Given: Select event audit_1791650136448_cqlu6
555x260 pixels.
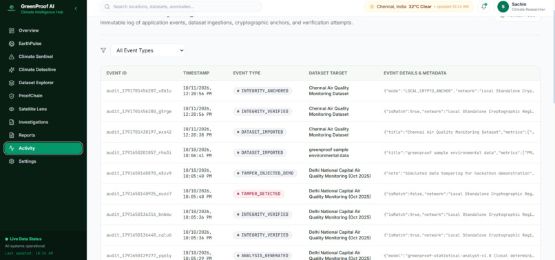Looking at the screenshot, I should pyautogui.click(x=139, y=235).
